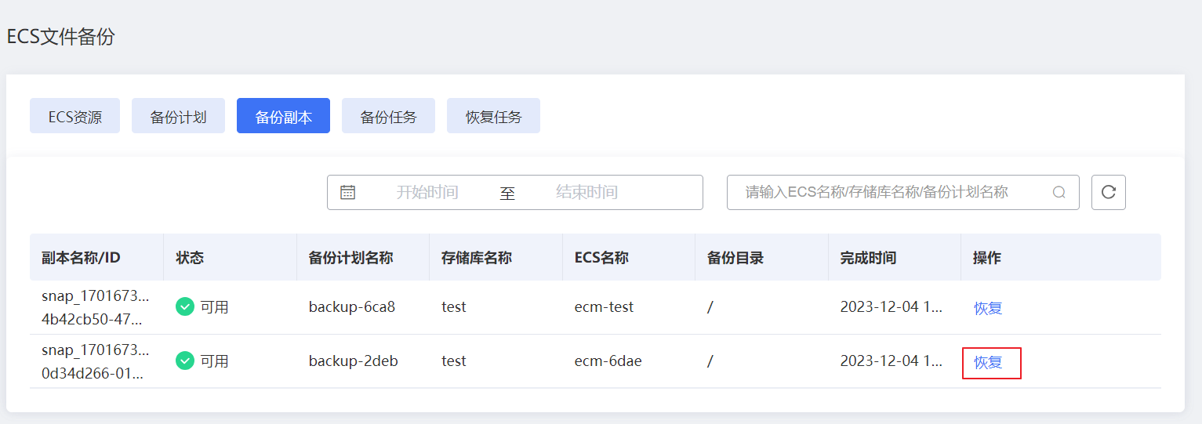Go to the 备份任务 tab
The width and height of the screenshot is (1202, 424).
[388, 116]
